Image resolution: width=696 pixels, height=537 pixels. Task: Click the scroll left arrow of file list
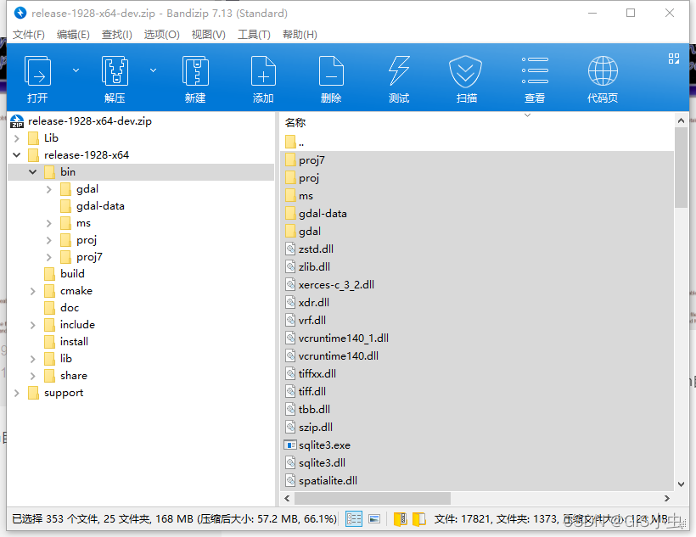(x=287, y=498)
